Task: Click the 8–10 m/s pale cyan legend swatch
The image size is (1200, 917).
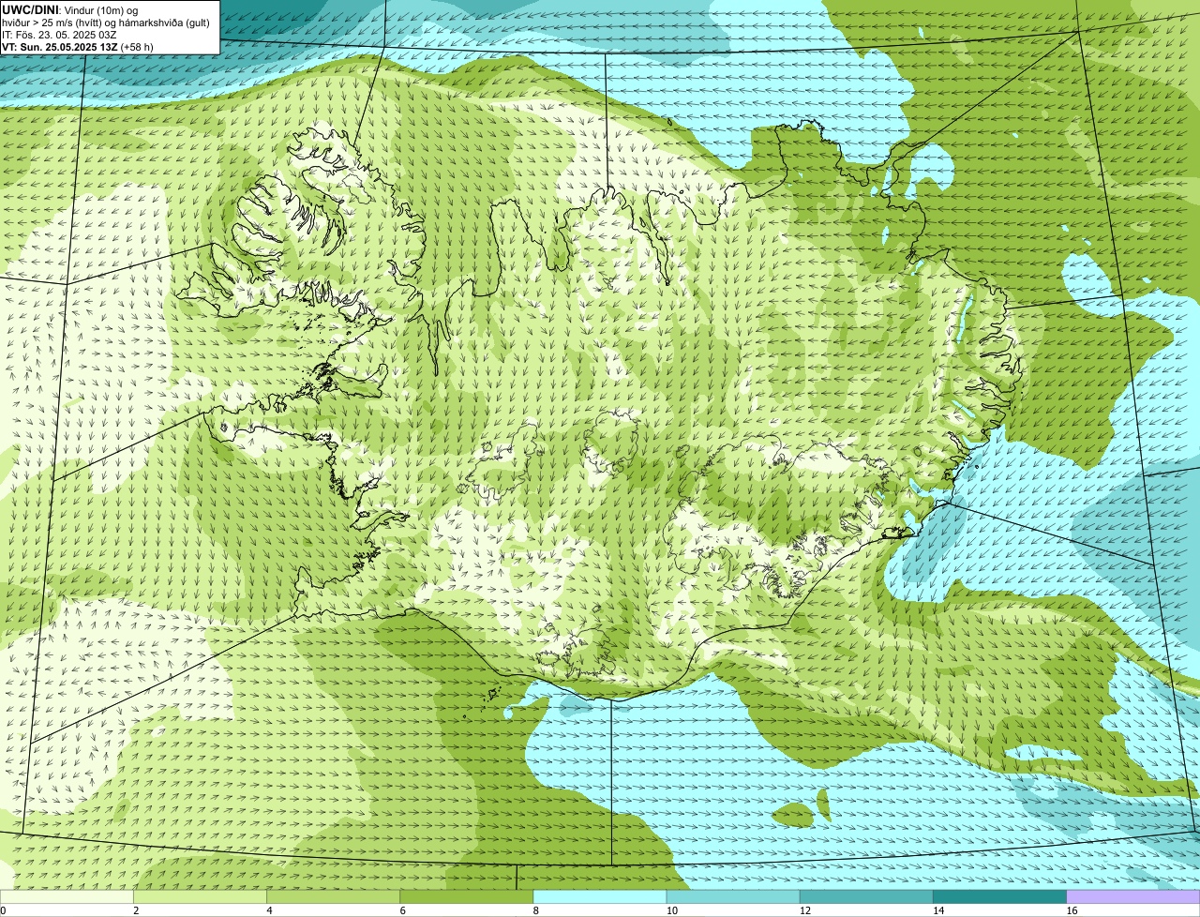Action: point(600,896)
